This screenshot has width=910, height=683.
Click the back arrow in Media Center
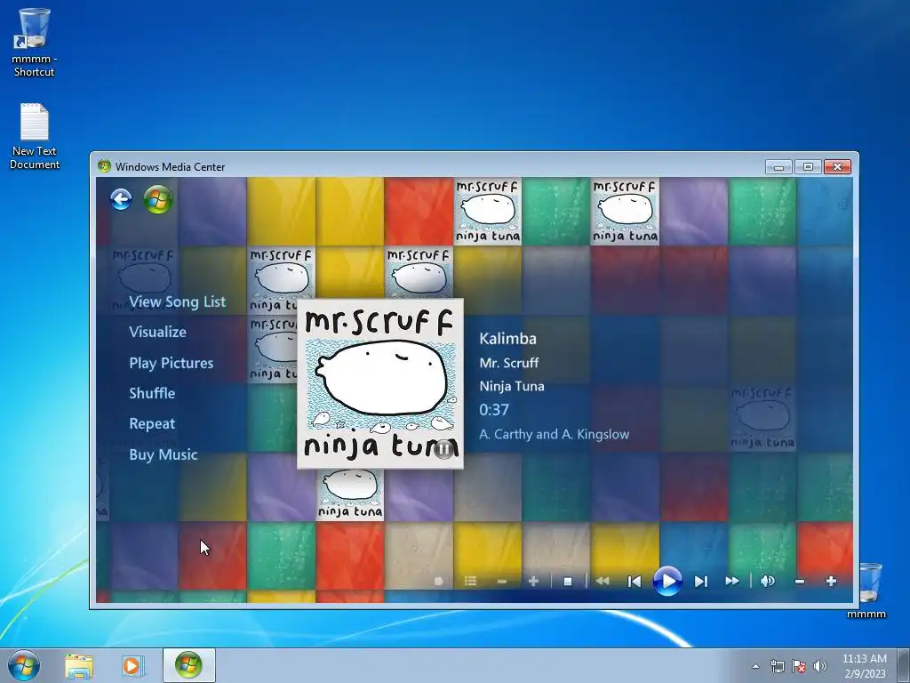(x=121, y=199)
